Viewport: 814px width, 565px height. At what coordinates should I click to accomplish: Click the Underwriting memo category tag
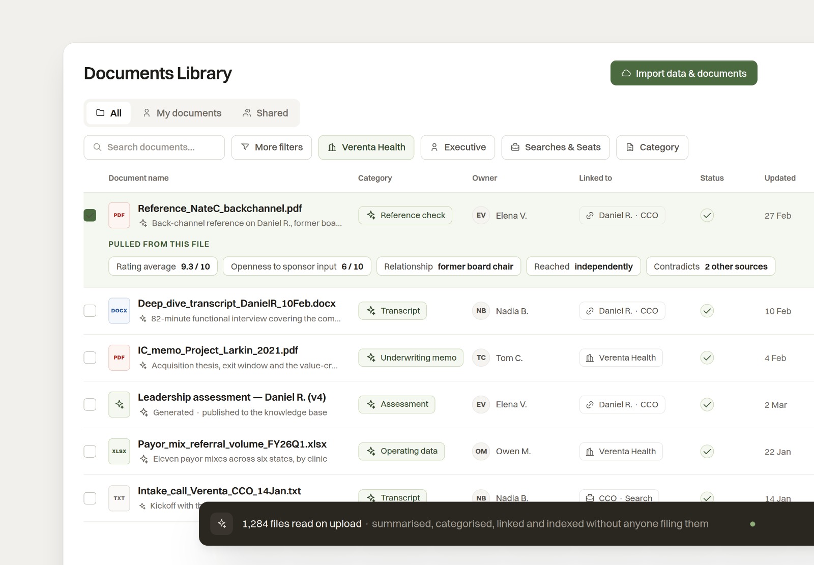point(411,358)
